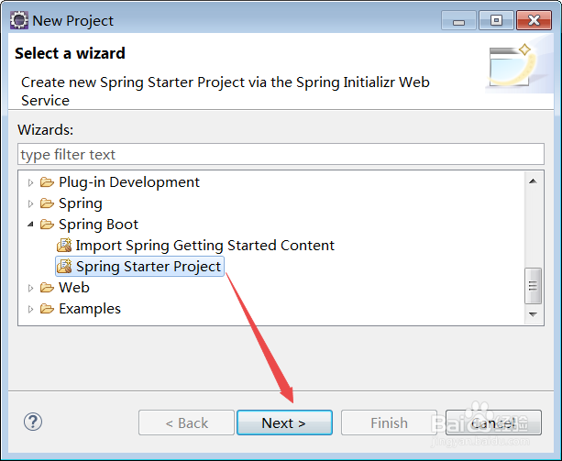This screenshot has width=562, height=461.
Task: Click the Spring Boot folder icon
Action: point(47,225)
